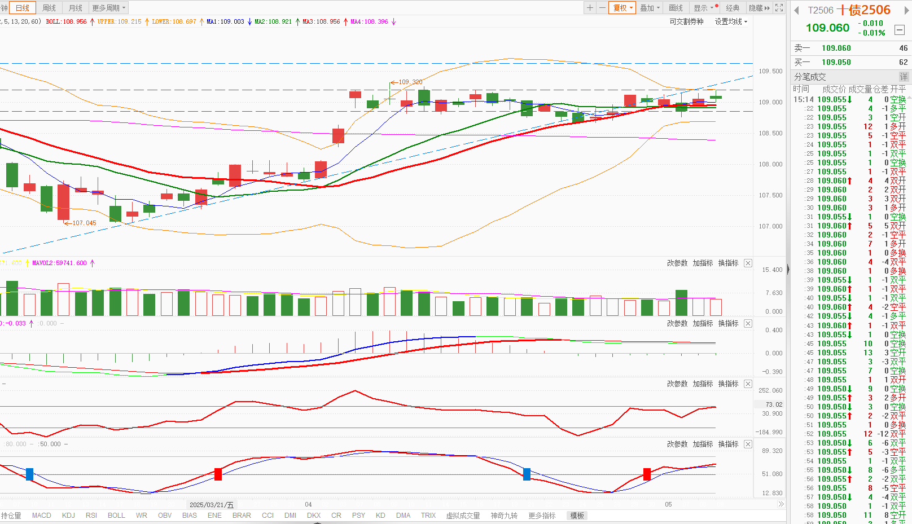912x524 pixels.
Task: Select DKX indicator tab
Action: click(314, 516)
